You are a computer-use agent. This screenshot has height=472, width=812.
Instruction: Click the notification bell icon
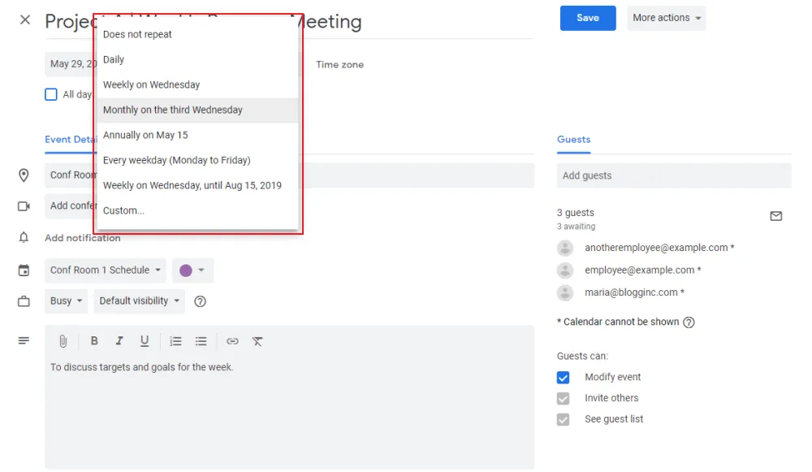pos(24,237)
